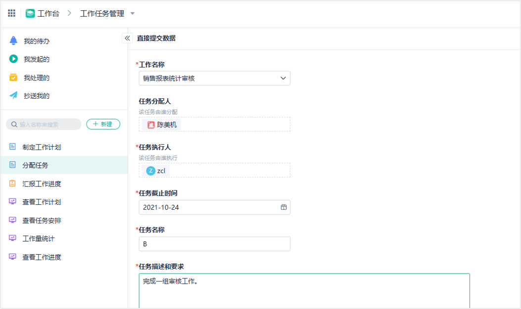This screenshot has width=521, height=309.
Task: Click the bell icon for 我的待办
Action: [13, 40]
